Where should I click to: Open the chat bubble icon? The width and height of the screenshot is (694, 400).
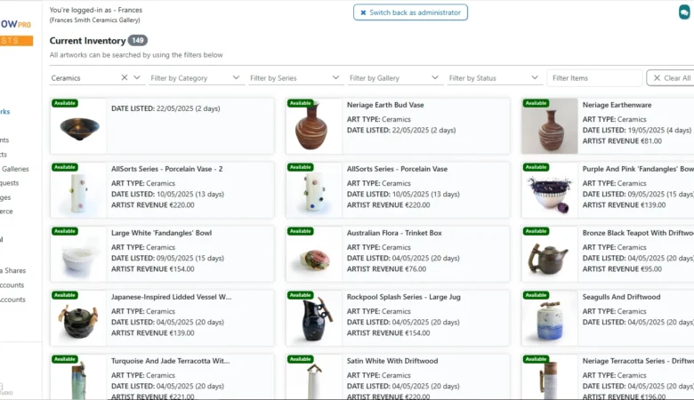click(684, 12)
